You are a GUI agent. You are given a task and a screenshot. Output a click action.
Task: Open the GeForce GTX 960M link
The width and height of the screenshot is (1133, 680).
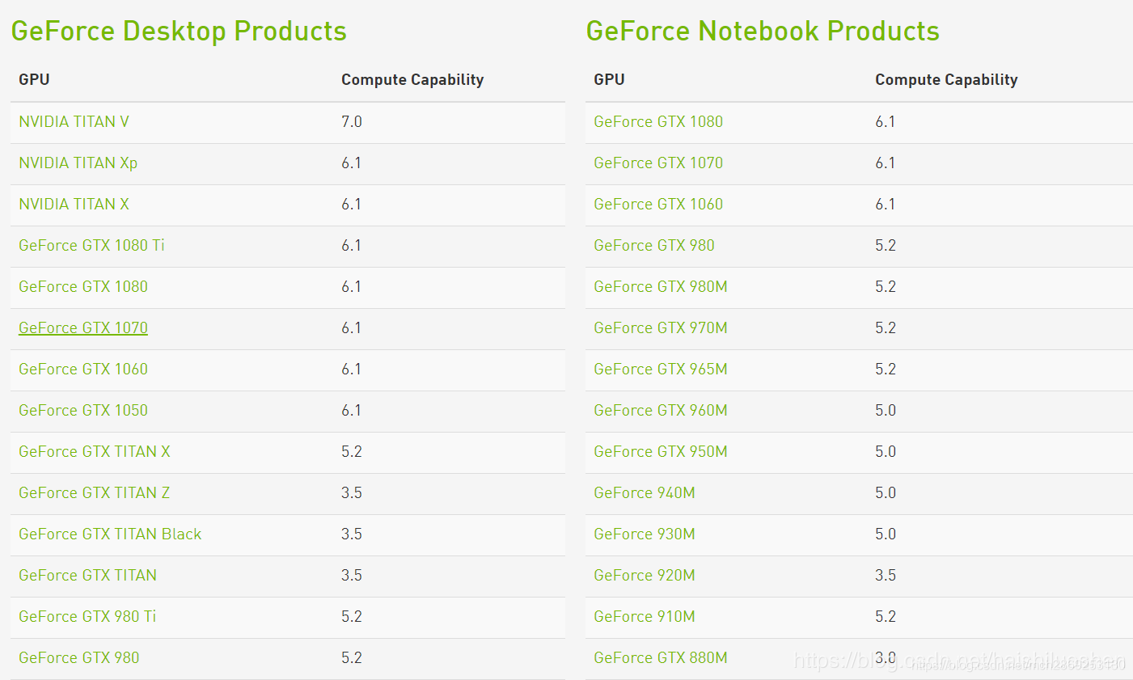tap(661, 411)
